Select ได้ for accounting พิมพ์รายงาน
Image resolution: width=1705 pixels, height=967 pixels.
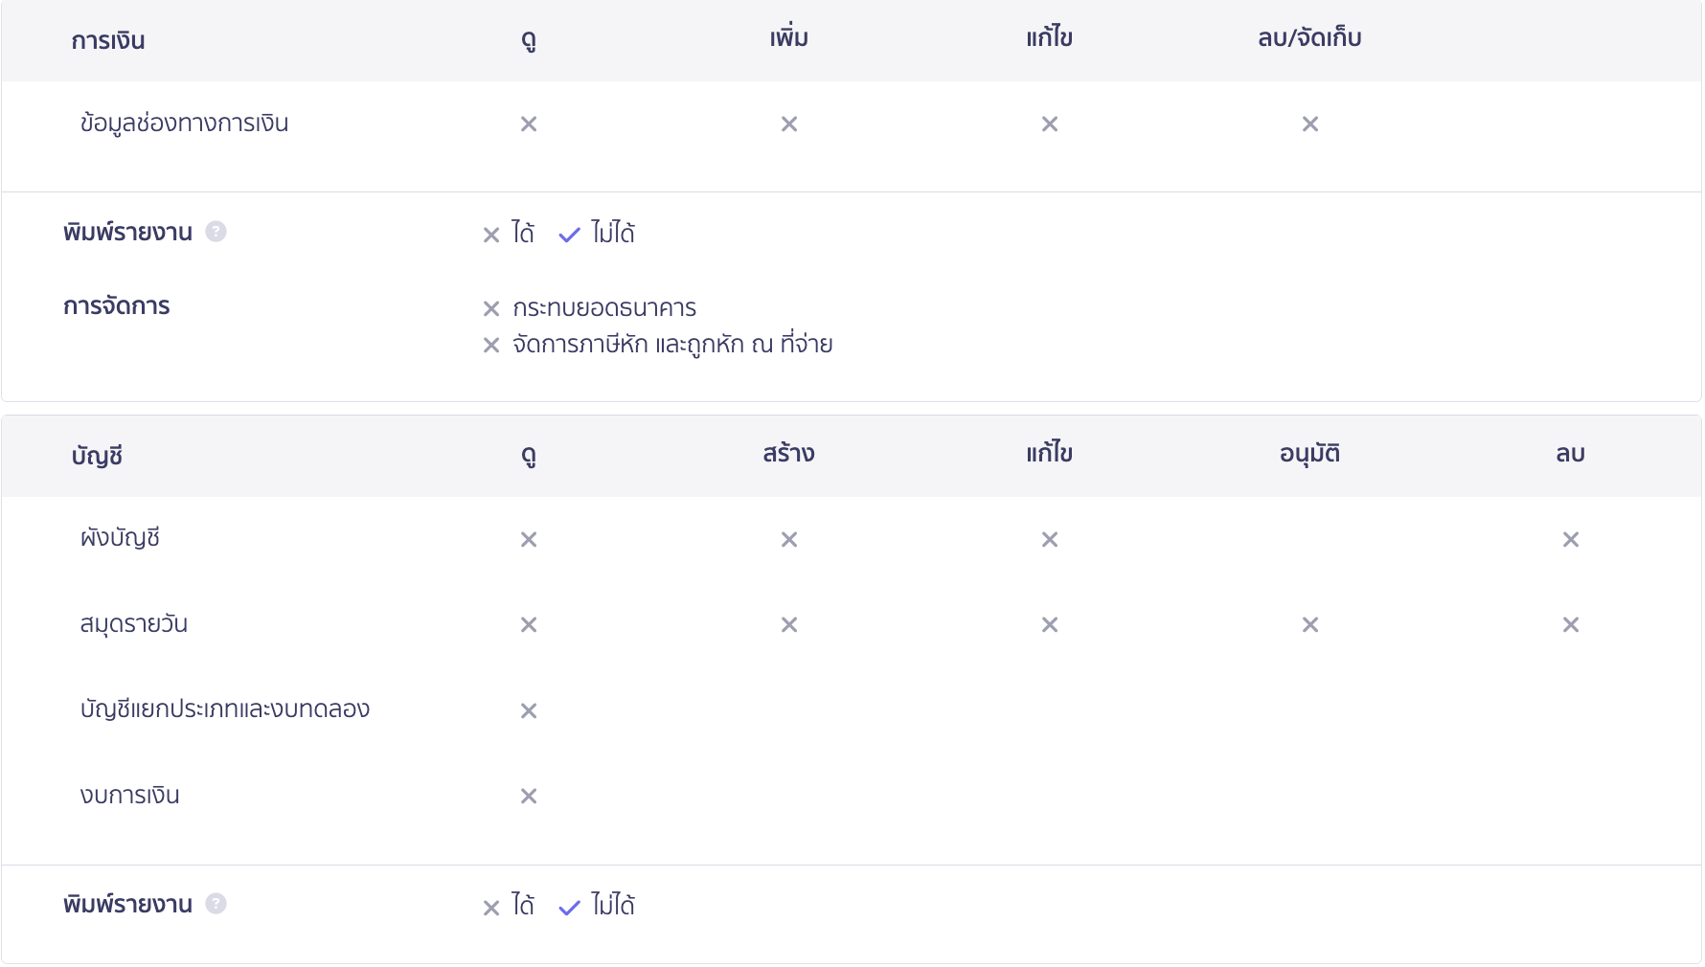point(491,906)
